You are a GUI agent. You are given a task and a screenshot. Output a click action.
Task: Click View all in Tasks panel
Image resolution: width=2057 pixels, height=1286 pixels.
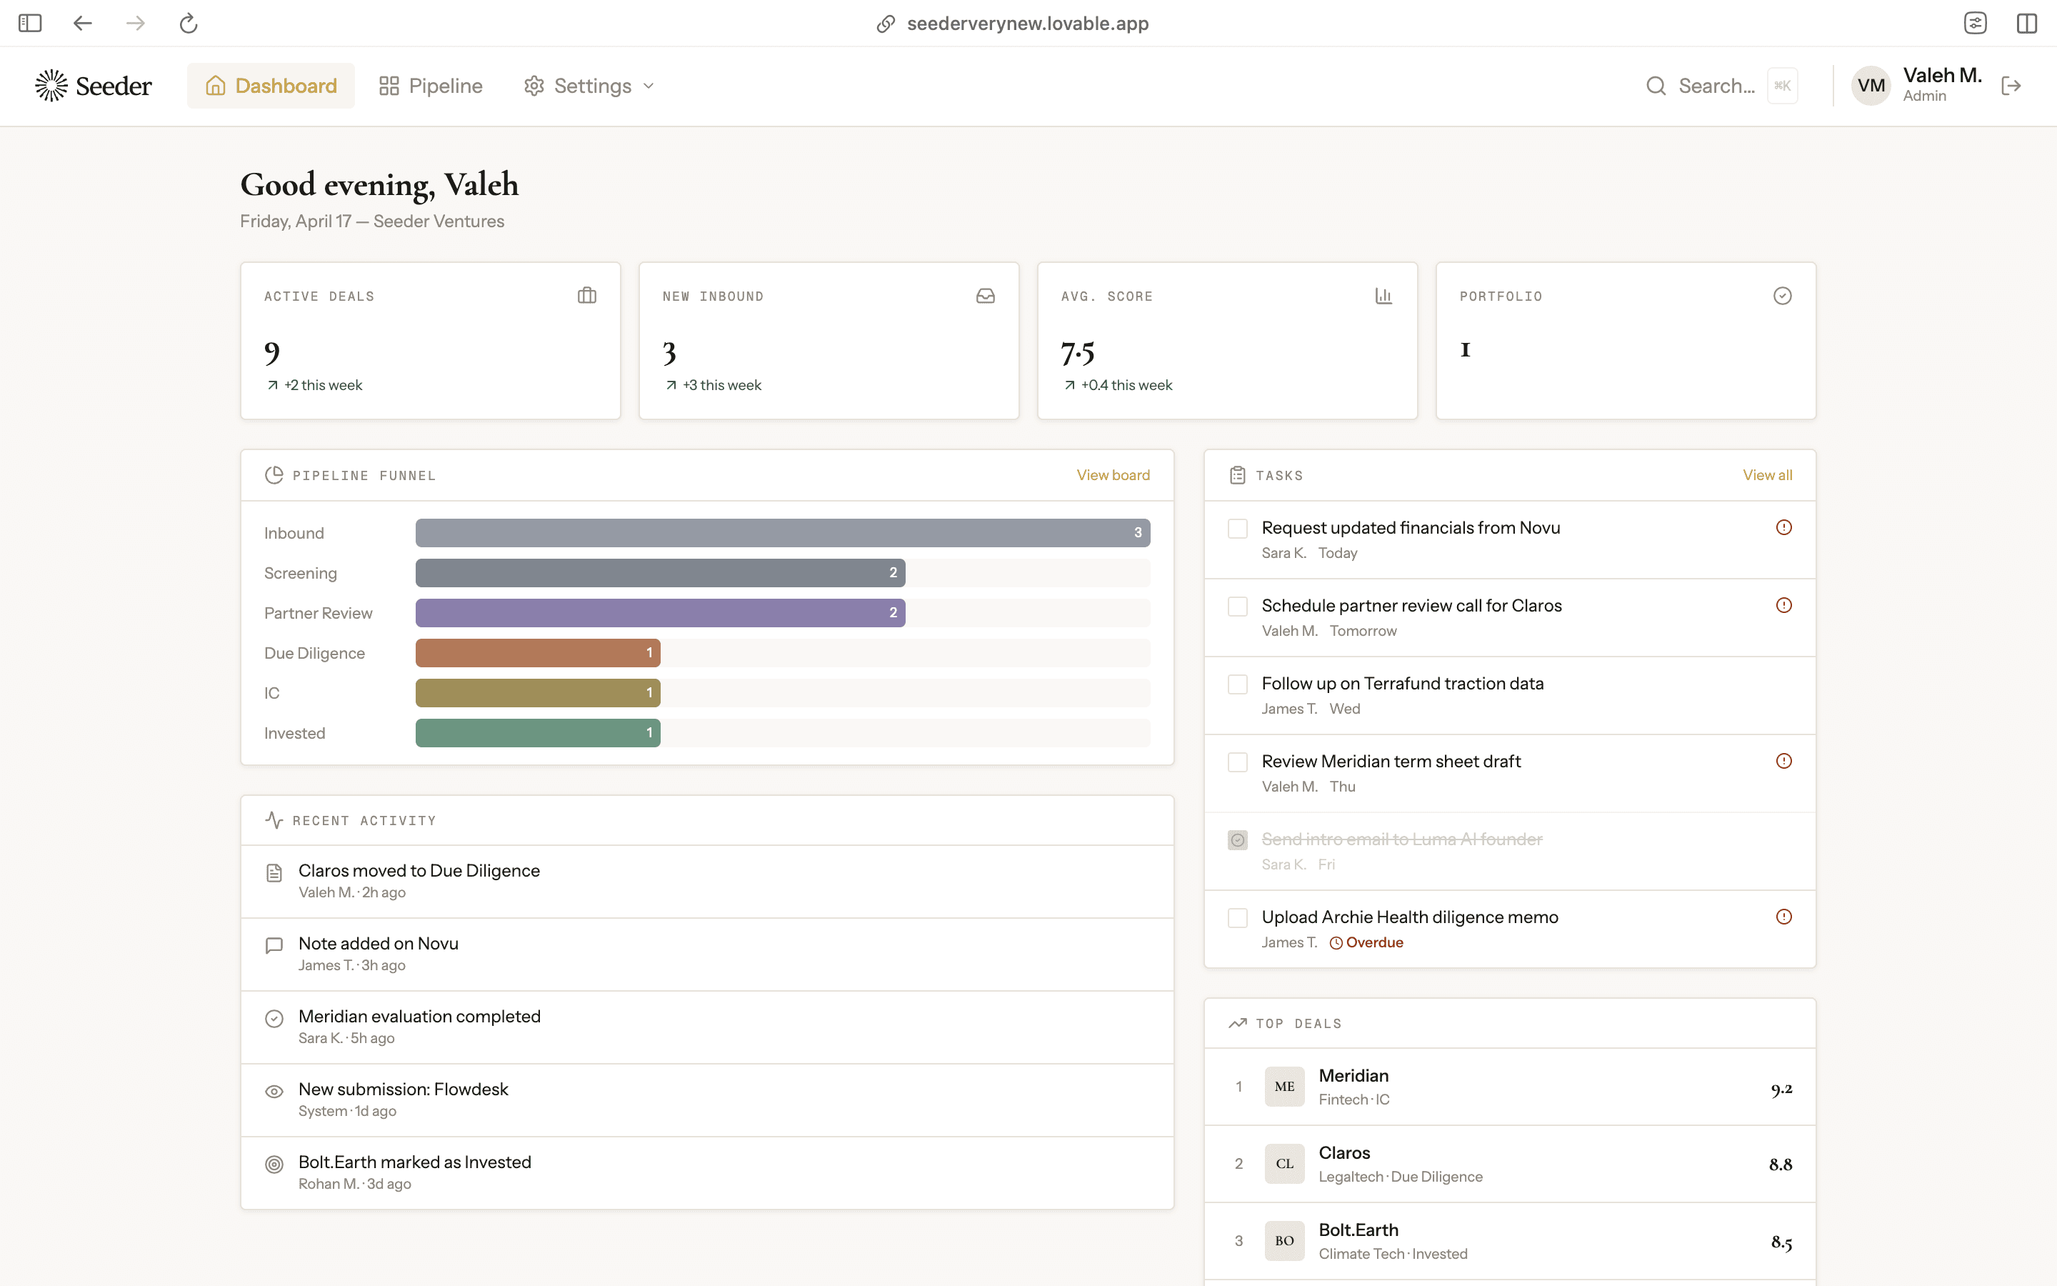[x=1767, y=475]
